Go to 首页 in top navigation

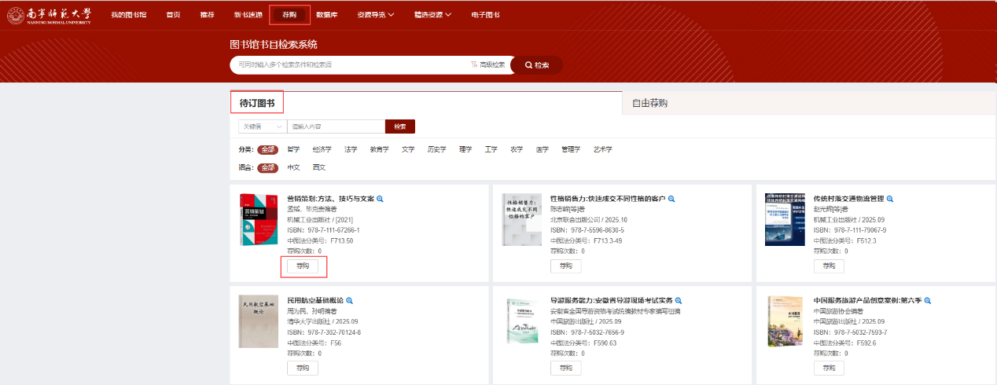[x=173, y=15]
